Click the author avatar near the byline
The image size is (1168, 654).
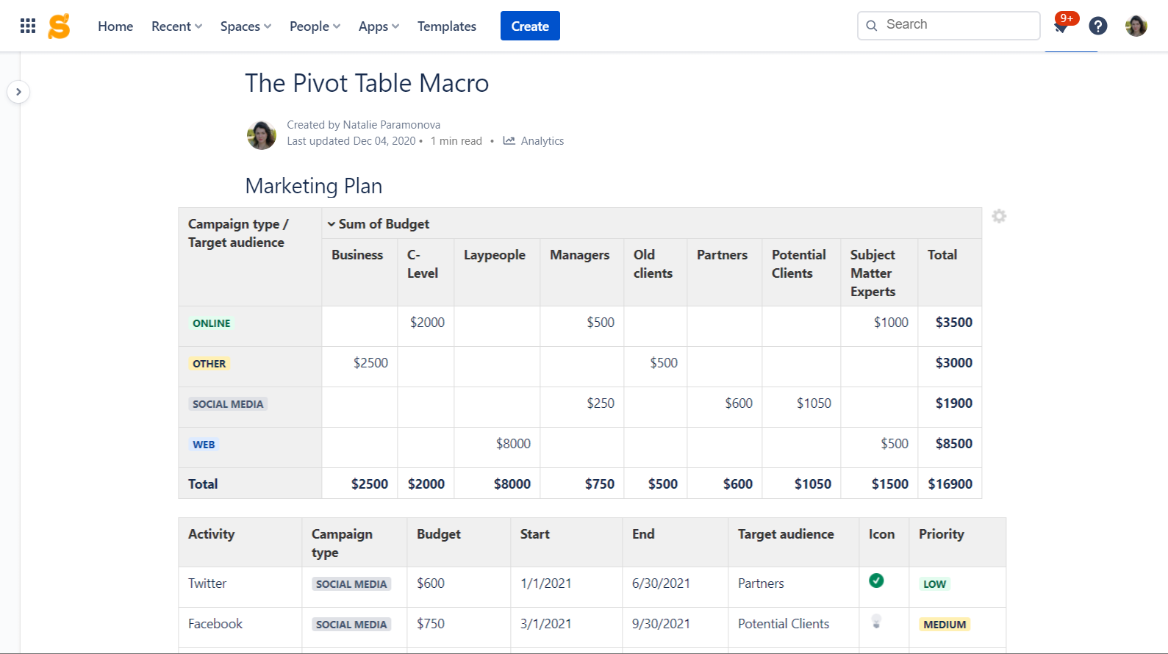[x=262, y=134]
